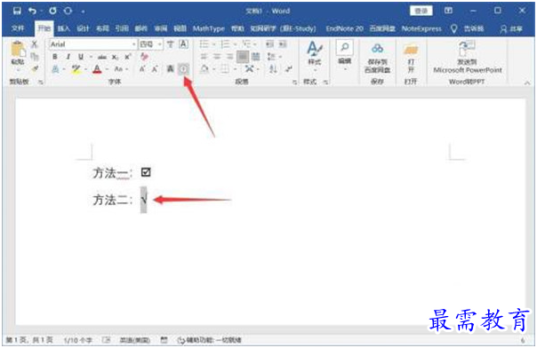Click Send to Microsoft PowerPoint
Image resolution: width=537 pixels, height=348 pixels.
[468, 57]
